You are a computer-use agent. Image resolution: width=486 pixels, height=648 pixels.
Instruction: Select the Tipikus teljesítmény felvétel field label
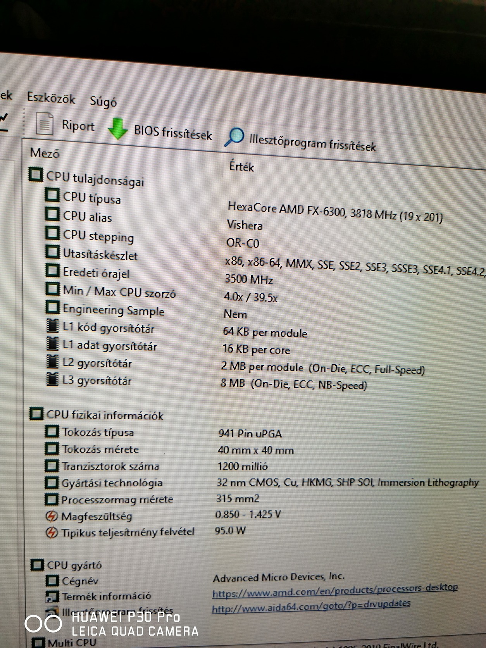128,532
